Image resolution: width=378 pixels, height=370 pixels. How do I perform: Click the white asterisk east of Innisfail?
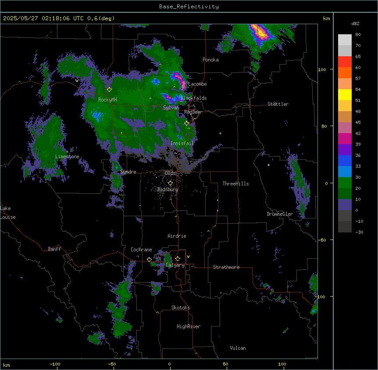pyautogui.click(x=220, y=133)
